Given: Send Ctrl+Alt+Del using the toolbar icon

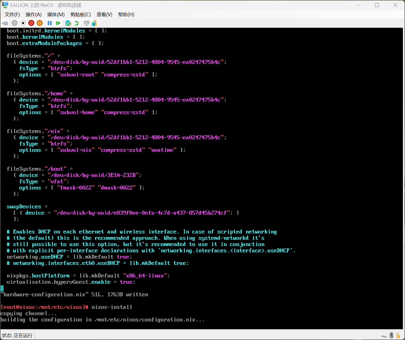Looking at the screenshot, I should [5, 23].
